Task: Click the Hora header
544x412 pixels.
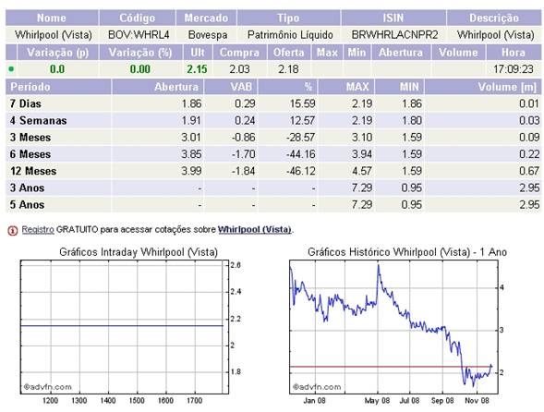Action: 514,53
